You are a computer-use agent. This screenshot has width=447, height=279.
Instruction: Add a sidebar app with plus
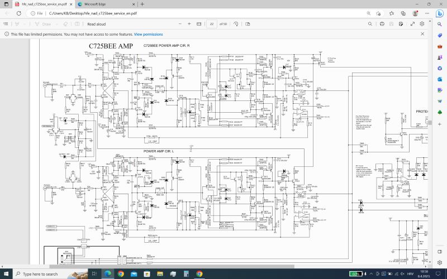coord(440,124)
